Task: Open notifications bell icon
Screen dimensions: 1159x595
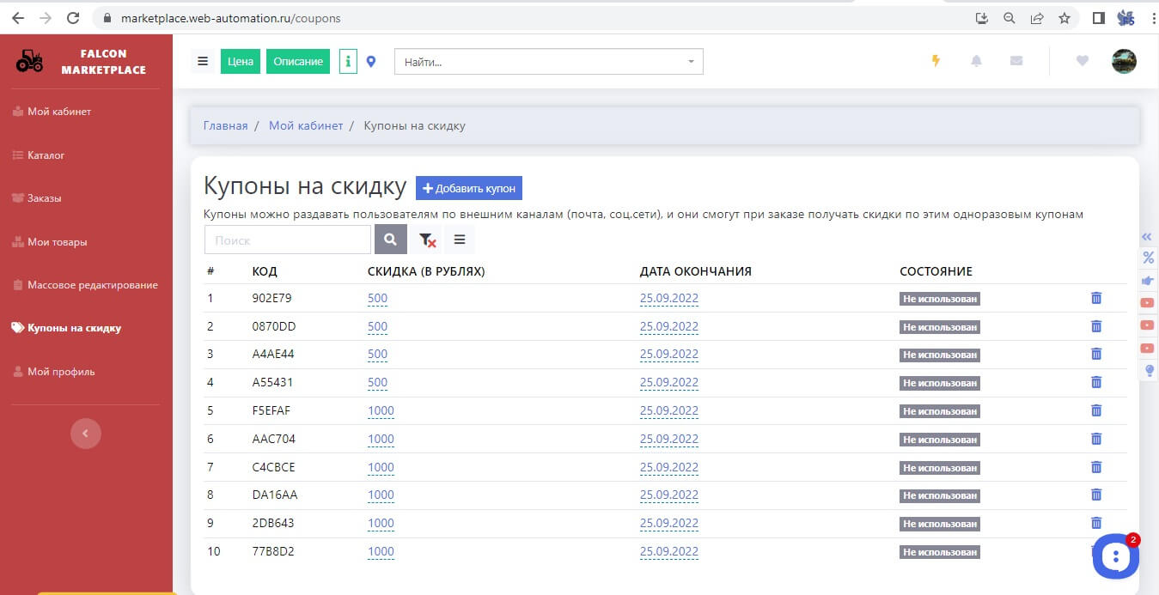Action: [x=976, y=61]
